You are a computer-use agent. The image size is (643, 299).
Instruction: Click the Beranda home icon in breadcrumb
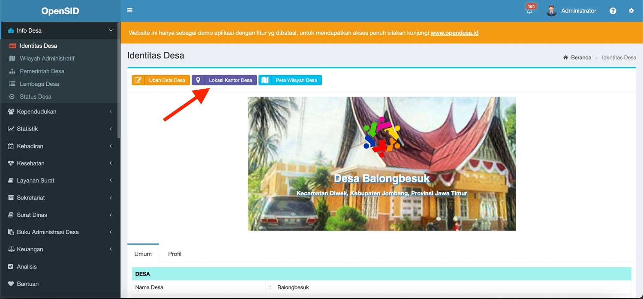565,57
